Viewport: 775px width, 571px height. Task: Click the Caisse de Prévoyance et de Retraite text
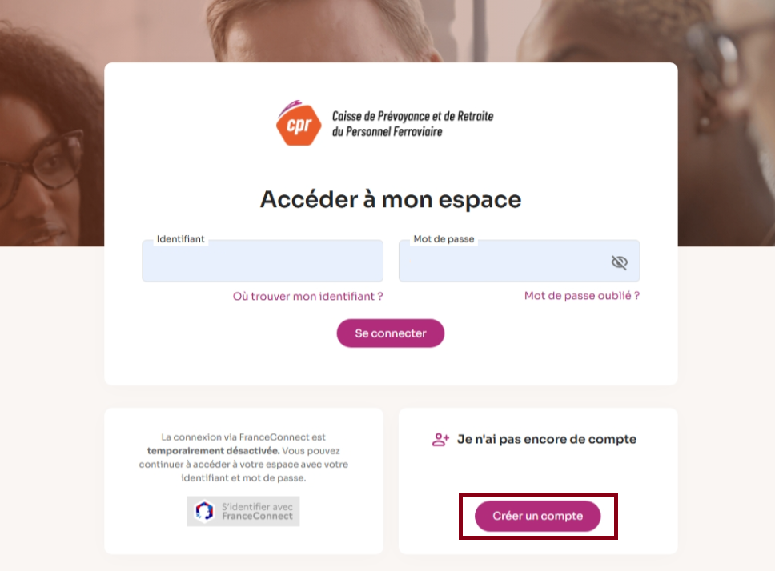point(412,116)
